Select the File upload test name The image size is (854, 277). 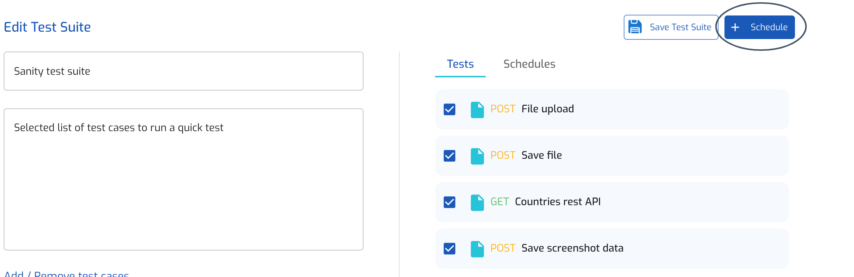pyautogui.click(x=547, y=109)
